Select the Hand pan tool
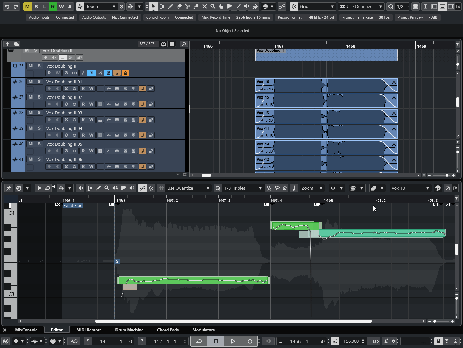This screenshot has width=463, height=348. click(221, 6)
